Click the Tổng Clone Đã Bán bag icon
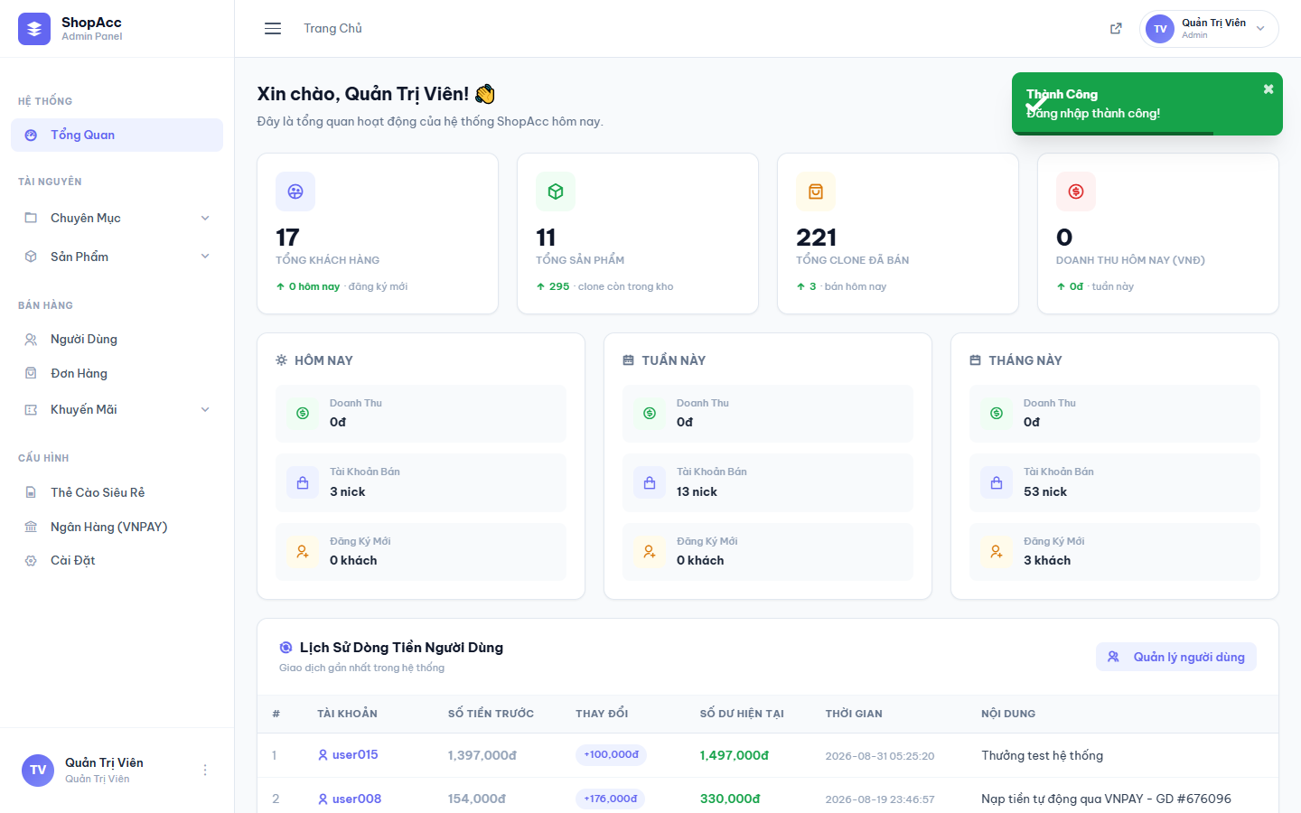This screenshot has height=813, width=1301. (816, 192)
